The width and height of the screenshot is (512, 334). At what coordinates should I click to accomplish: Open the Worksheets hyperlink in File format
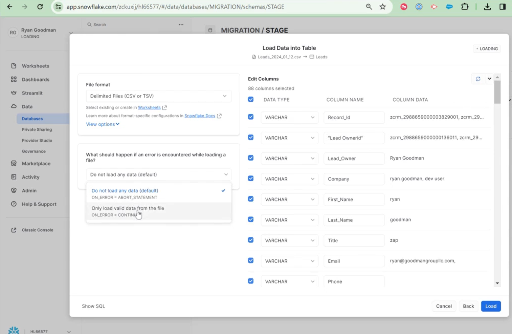149,108
